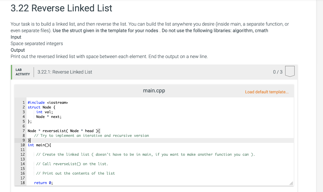Click the 0 / 3 score text
The height and width of the screenshot is (192, 323).
278,72
